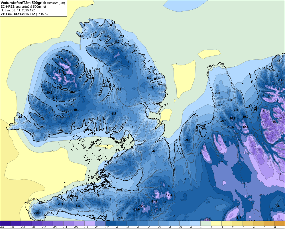This screenshot has height=229, width=285.
Task: Click the '-6.8' temperature label
Action: tap(155, 151)
